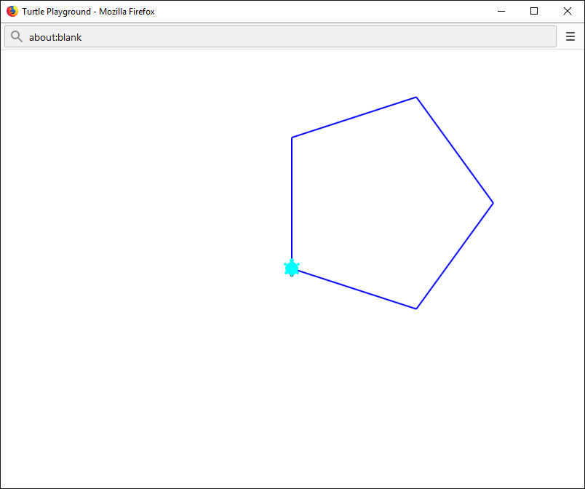Open the hamburger menu icon
Viewport: 585px width, 489px height.
click(570, 36)
